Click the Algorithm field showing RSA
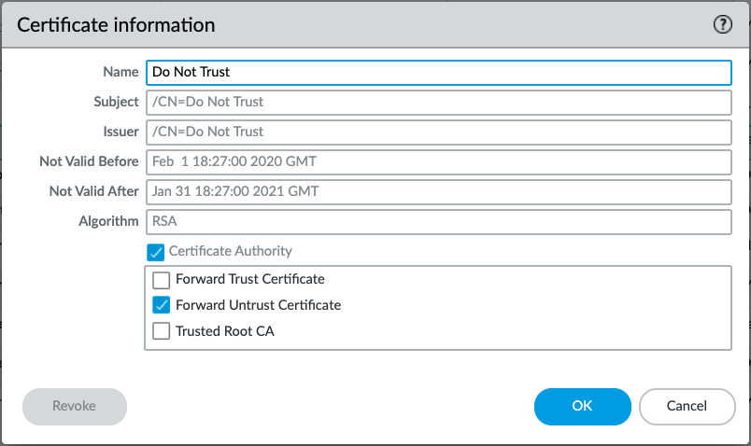The height and width of the screenshot is (446, 751). 437,221
